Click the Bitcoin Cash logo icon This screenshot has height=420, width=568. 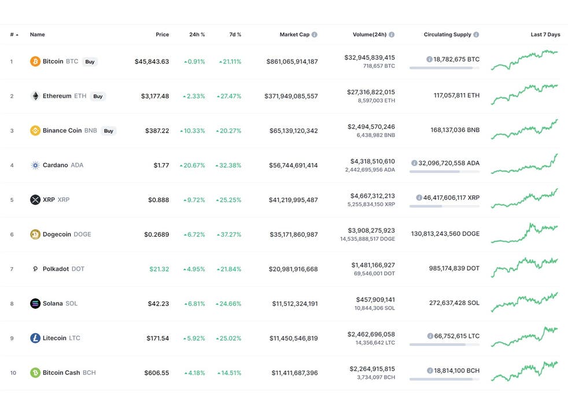(x=35, y=373)
